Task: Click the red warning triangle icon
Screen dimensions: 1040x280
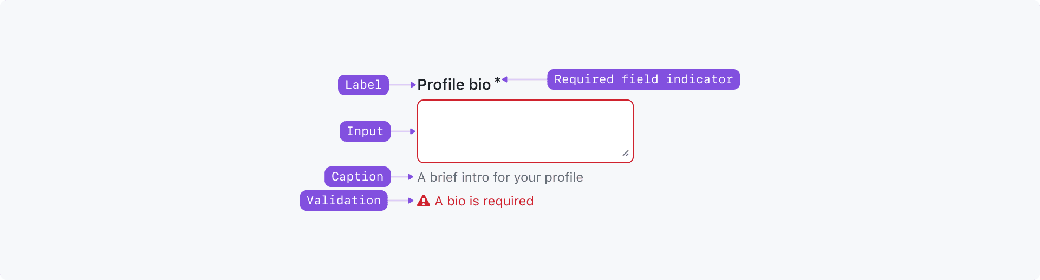Action: click(424, 201)
